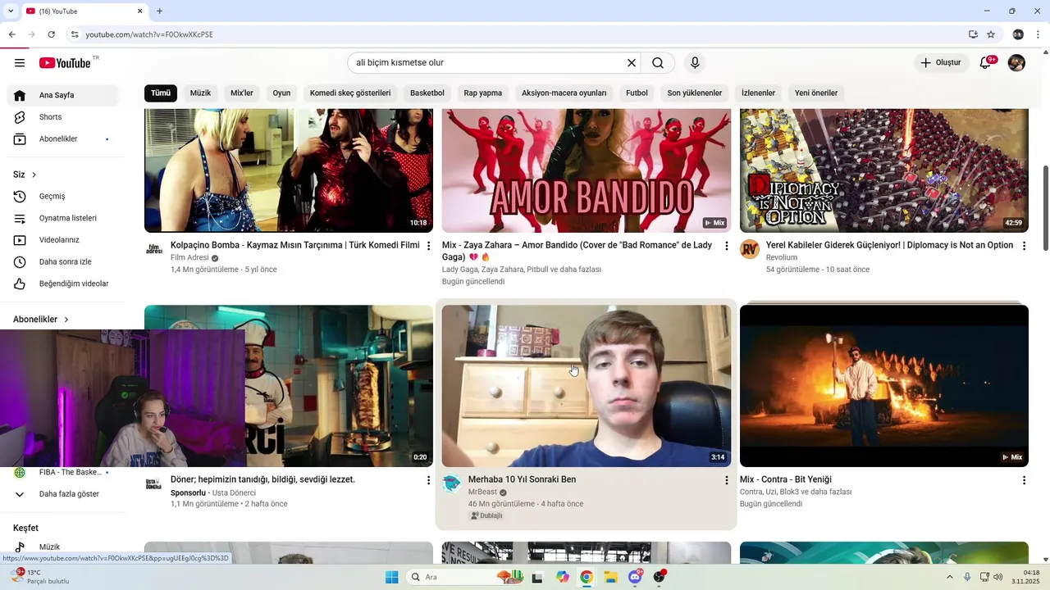Image resolution: width=1050 pixels, height=590 pixels.
Task: Open a new Chrome tab
Action: [159, 11]
